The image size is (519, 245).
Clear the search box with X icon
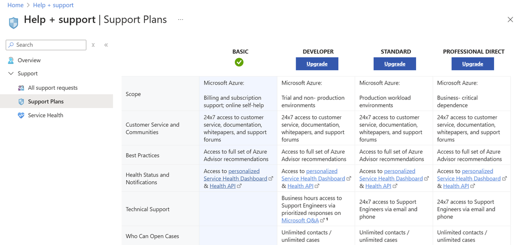coord(93,45)
